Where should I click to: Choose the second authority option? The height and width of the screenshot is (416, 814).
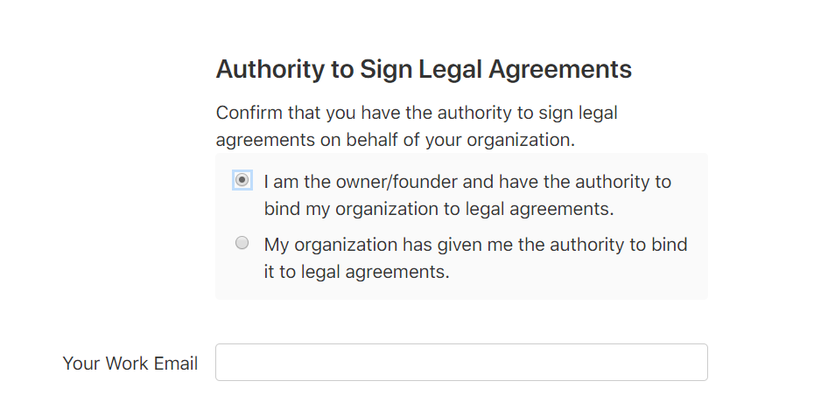(x=242, y=243)
